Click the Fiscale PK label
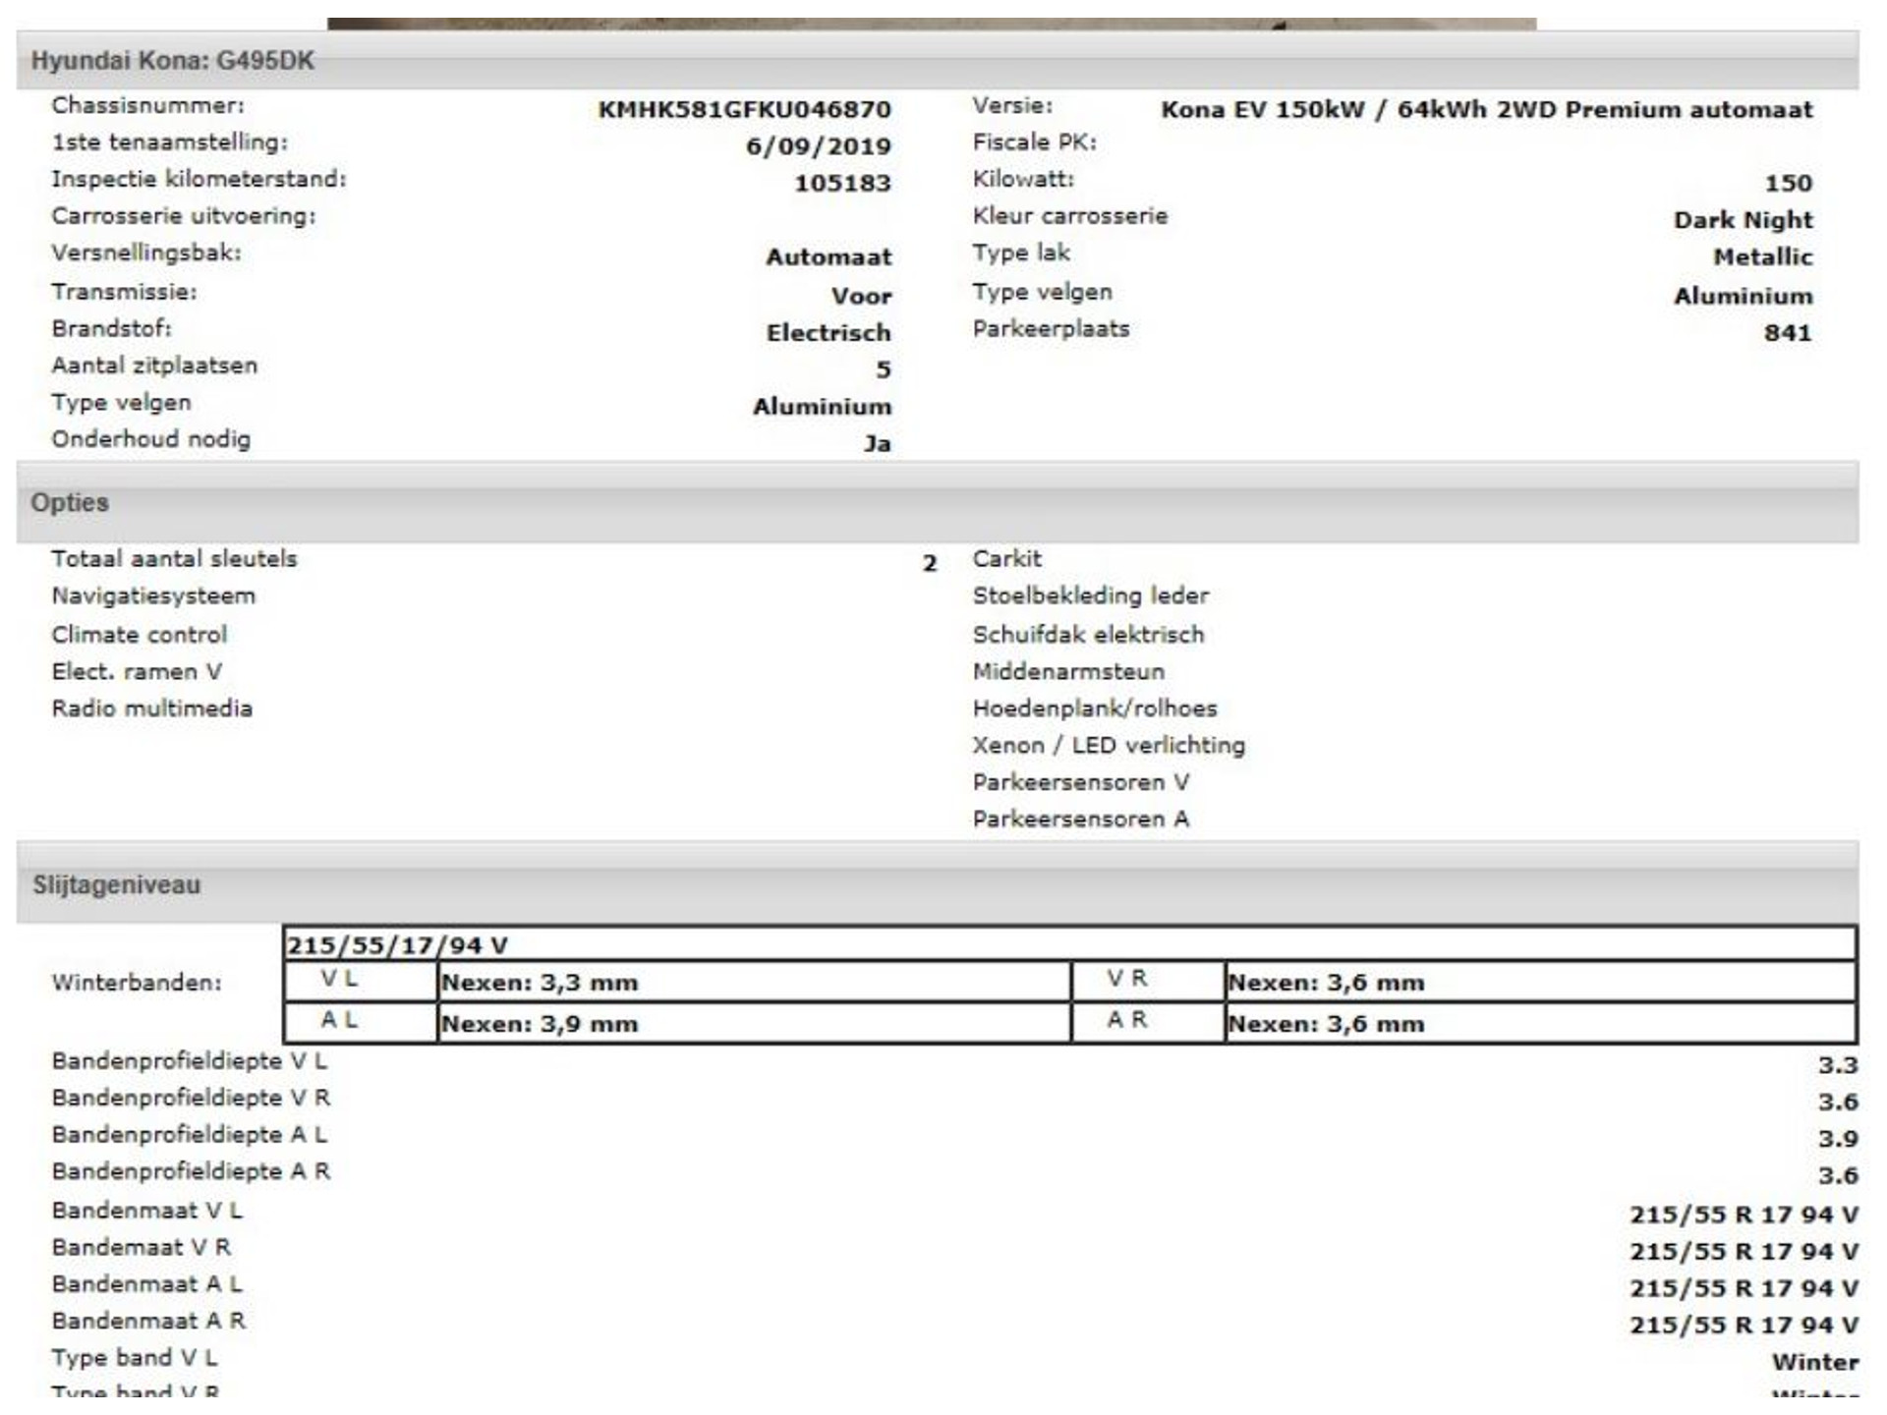This screenshot has height=1415, width=1887. click(x=1034, y=142)
